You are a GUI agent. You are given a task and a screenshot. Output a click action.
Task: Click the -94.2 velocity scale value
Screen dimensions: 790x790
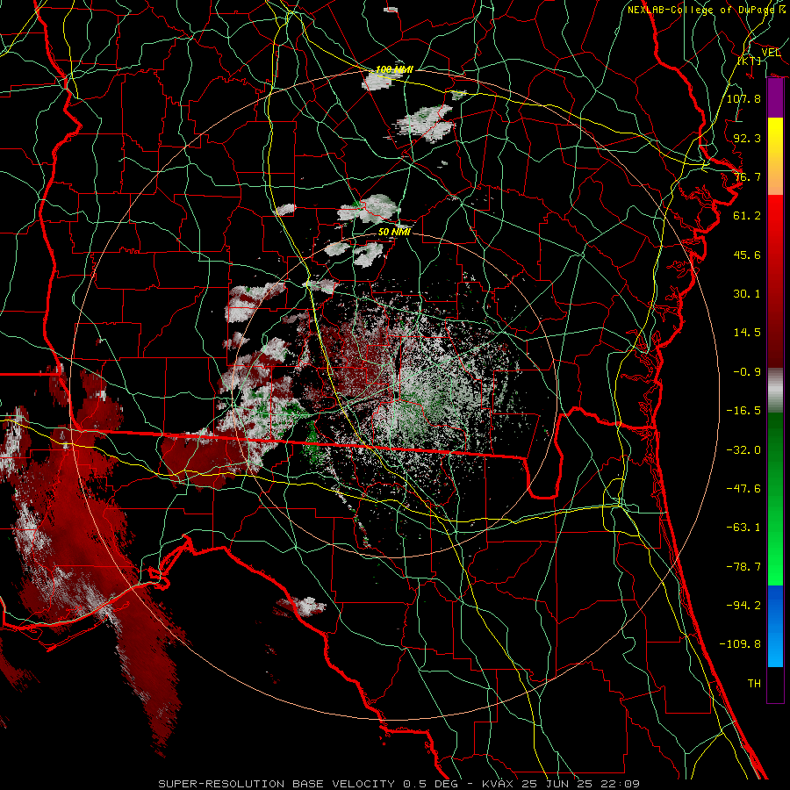[743, 605]
